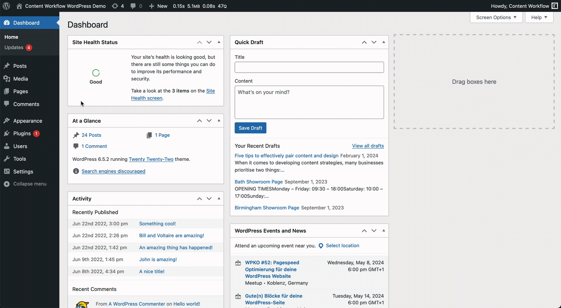Click Search engines discouraged link
Screen dimensions: 561x308
(x=114, y=171)
